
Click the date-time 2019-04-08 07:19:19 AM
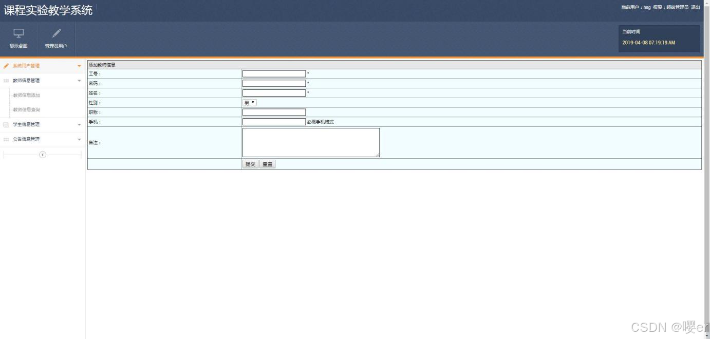[x=648, y=43]
